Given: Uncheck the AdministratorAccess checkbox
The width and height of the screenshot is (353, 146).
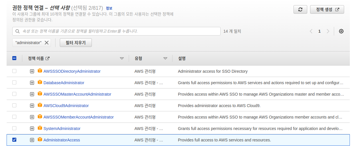Looking at the screenshot, I should pos(14,140).
